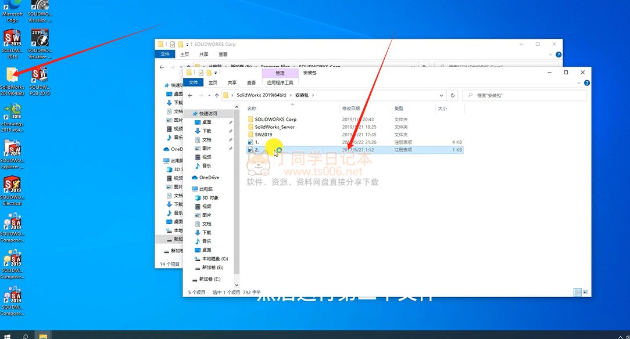Go back in front Explorer window
This screenshot has height=339, width=630.
click(x=190, y=95)
